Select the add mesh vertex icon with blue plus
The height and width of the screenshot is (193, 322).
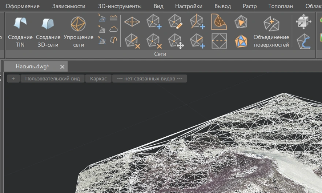pos(154,22)
